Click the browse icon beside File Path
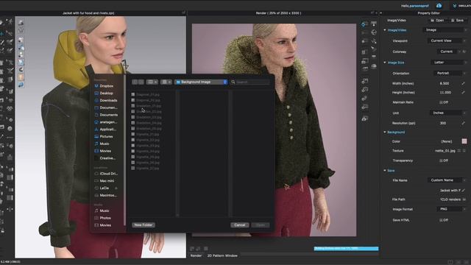 tap(464, 199)
